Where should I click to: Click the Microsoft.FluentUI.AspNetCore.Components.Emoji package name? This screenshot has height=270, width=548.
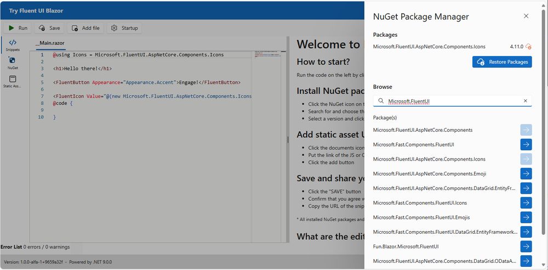(x=430, y=174)
